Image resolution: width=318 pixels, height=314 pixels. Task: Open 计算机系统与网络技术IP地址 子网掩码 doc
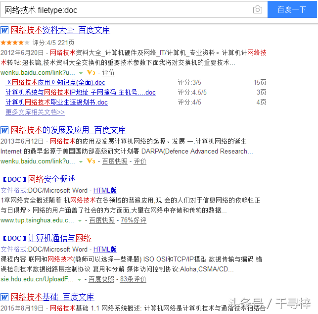pyautogui.click(x=81, y=92)
